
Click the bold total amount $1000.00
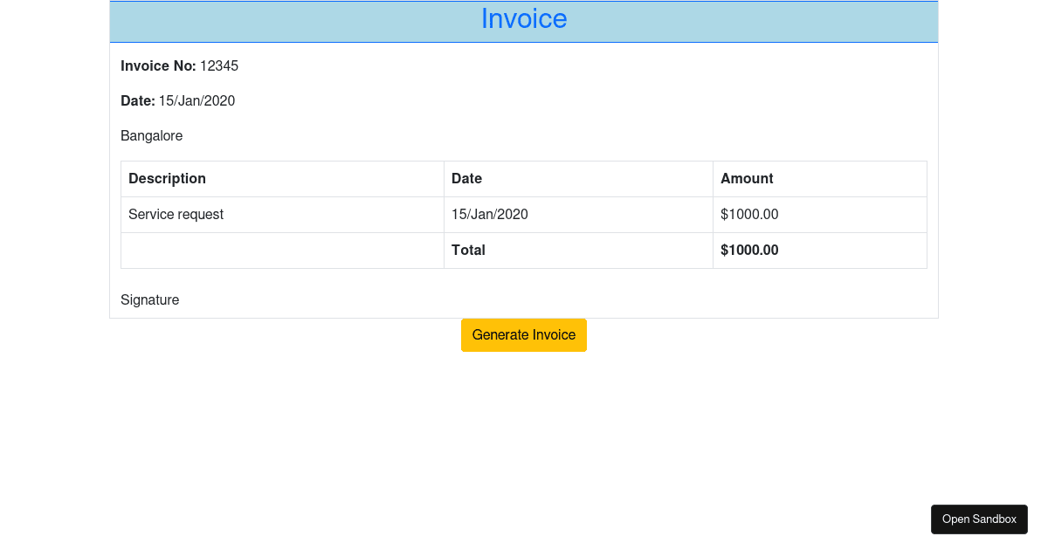(x=749, y=251)
